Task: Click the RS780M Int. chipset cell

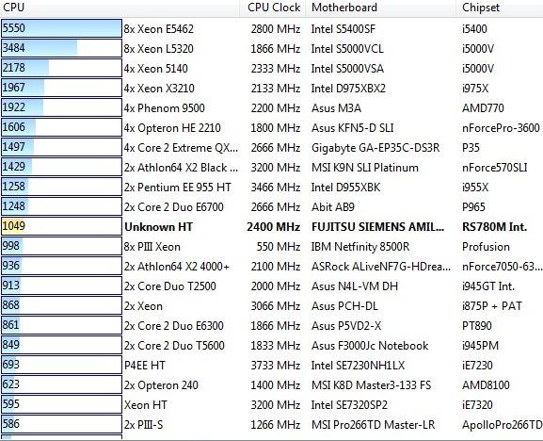Action: 494,227
